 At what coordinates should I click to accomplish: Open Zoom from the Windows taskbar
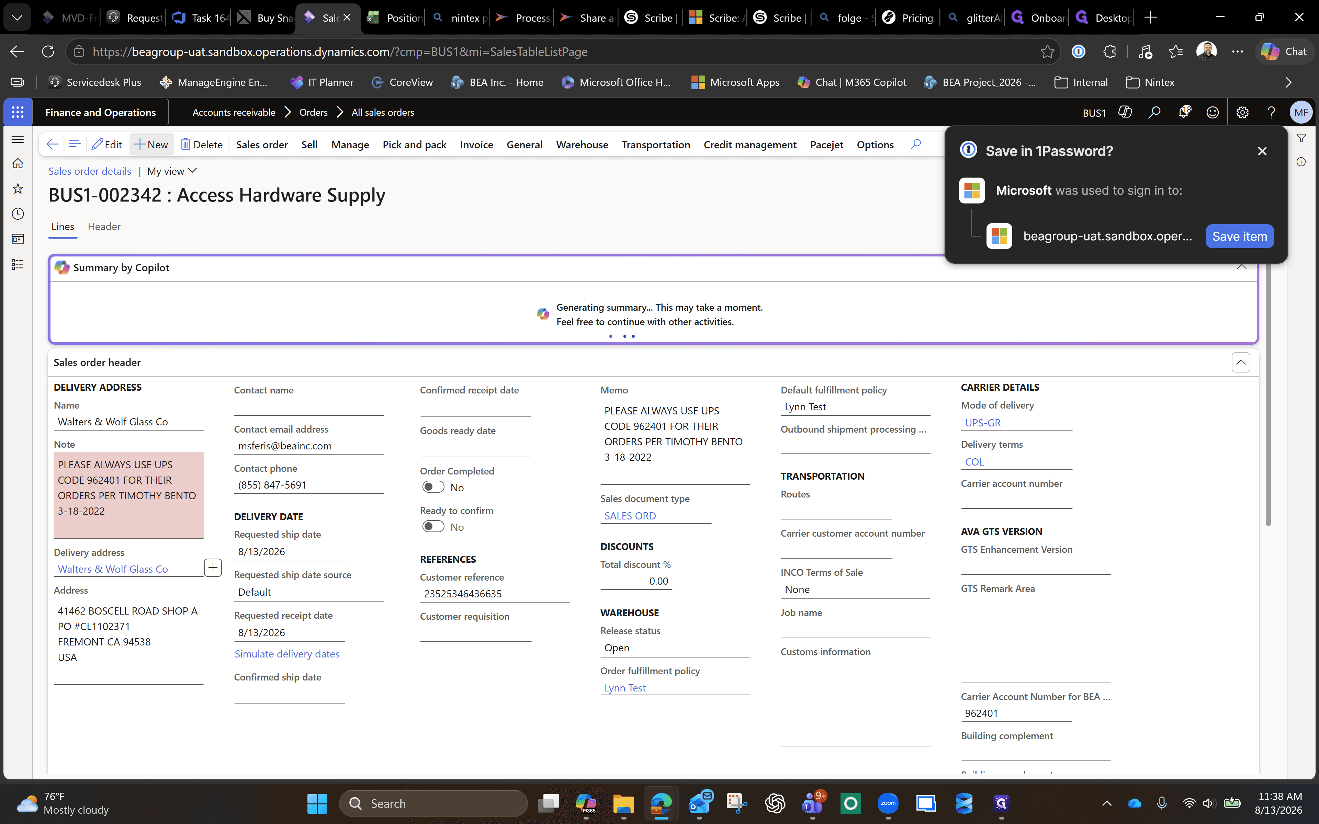[x=888, y=803]
